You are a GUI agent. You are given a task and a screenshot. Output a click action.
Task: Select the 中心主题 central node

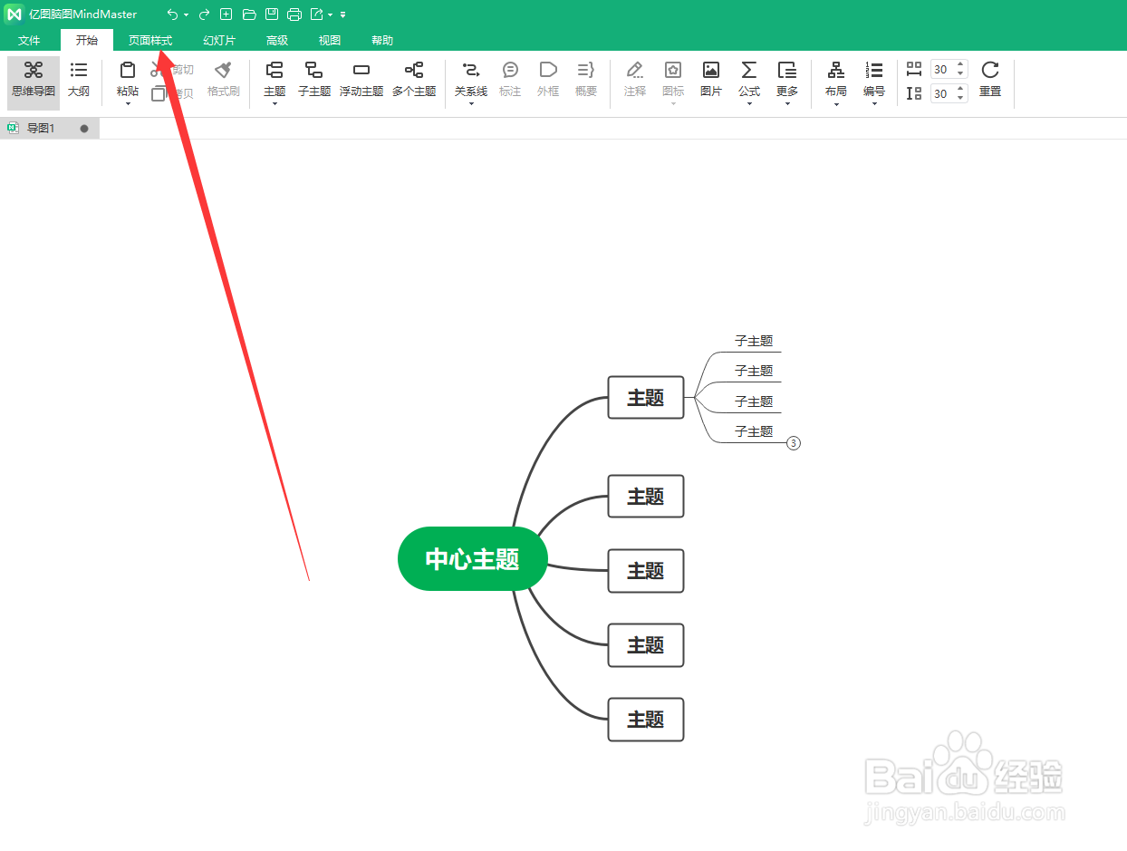coord(473,559)
